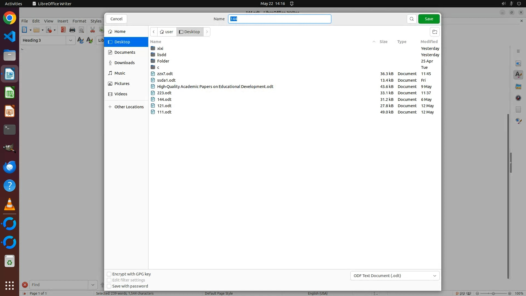The height and width of the screenshot is (296, 526).
Task: Open LibreOffice Calc from dock
Action: (x=10, y=93)
